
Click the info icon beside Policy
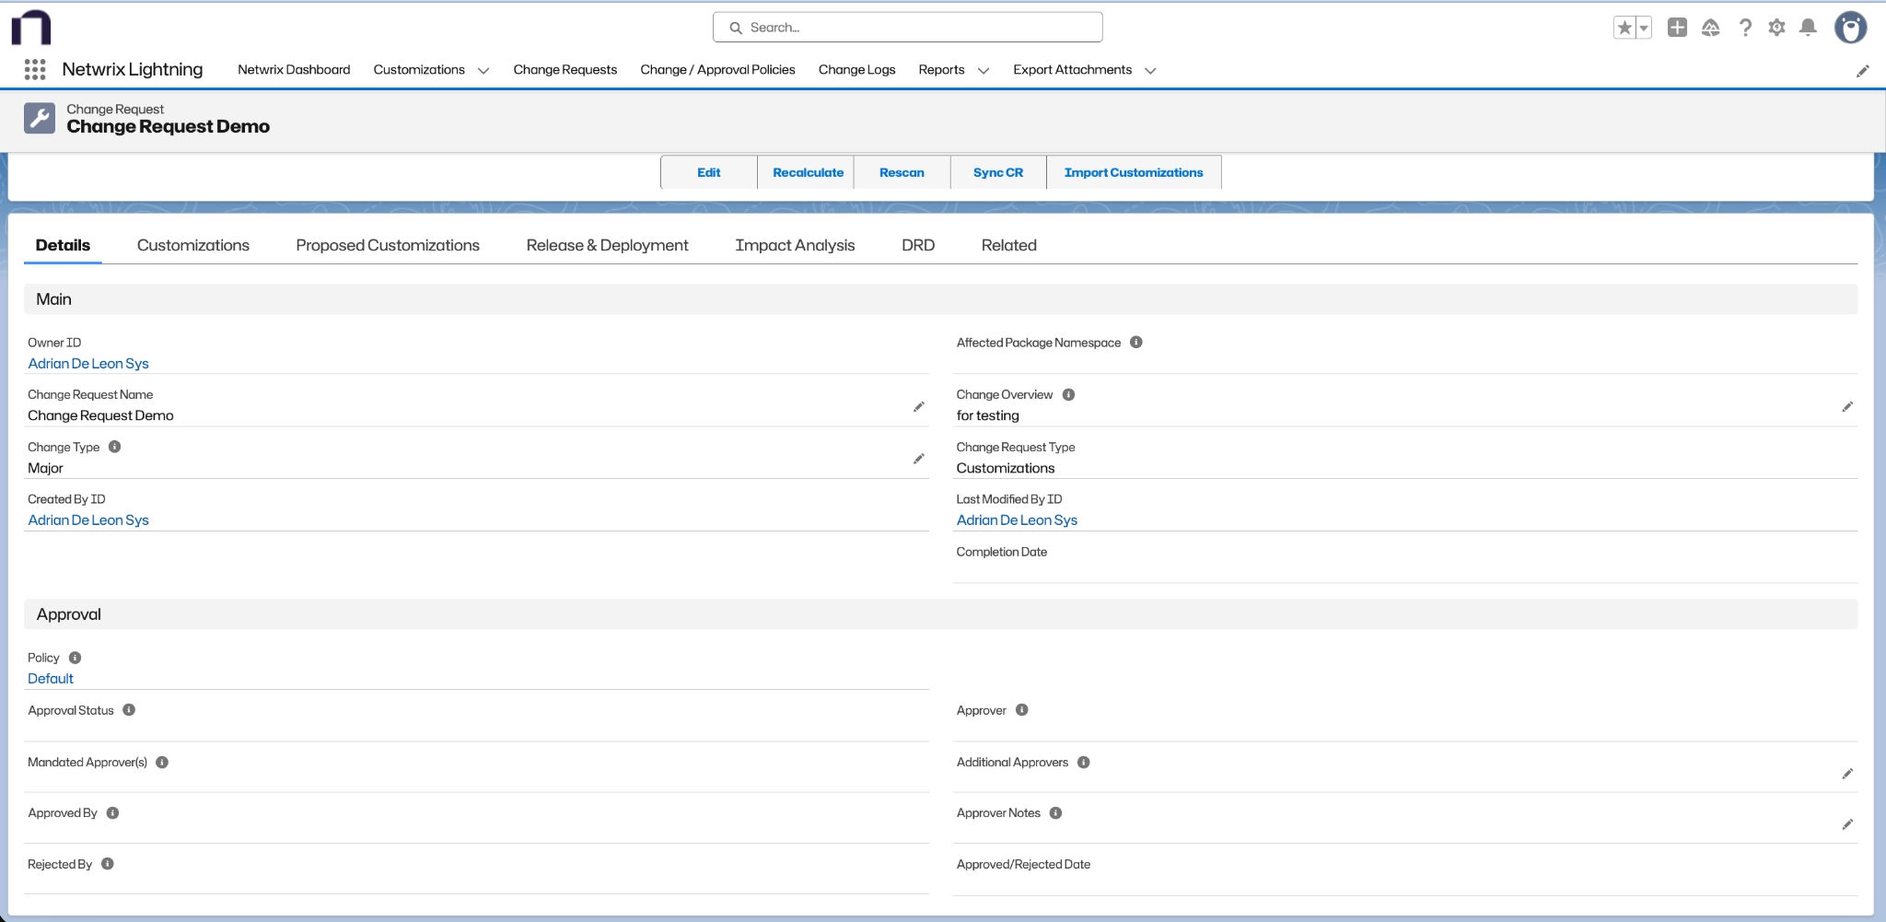pyautogui.click(x=76, y=658)
